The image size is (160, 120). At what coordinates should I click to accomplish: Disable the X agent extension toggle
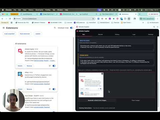pos(54,89)
